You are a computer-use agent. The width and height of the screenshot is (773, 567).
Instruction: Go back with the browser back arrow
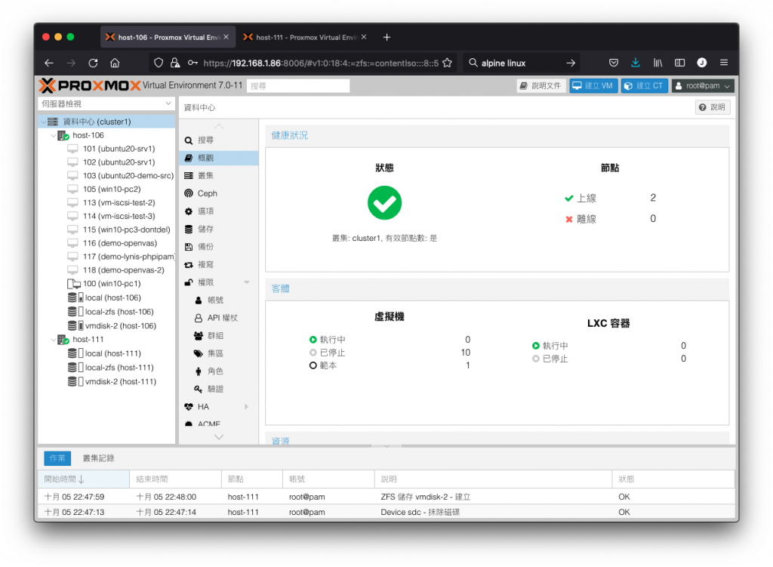(x=49, y=63)
